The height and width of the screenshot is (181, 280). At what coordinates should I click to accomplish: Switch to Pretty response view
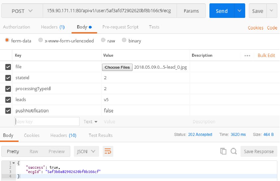[13, 151]
